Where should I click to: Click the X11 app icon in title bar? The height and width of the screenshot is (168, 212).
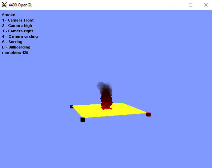(4, 5)
